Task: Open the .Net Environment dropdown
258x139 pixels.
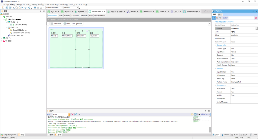Action: 62,8
